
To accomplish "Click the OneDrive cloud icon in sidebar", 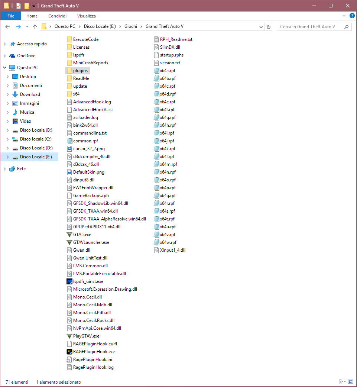I will pos(12,56).
